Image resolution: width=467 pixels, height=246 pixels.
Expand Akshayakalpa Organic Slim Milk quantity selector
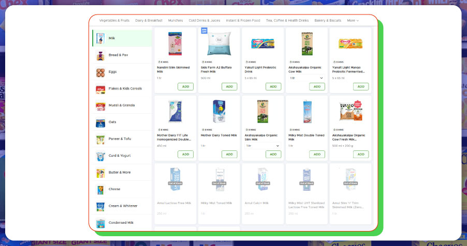pos(263,146)
